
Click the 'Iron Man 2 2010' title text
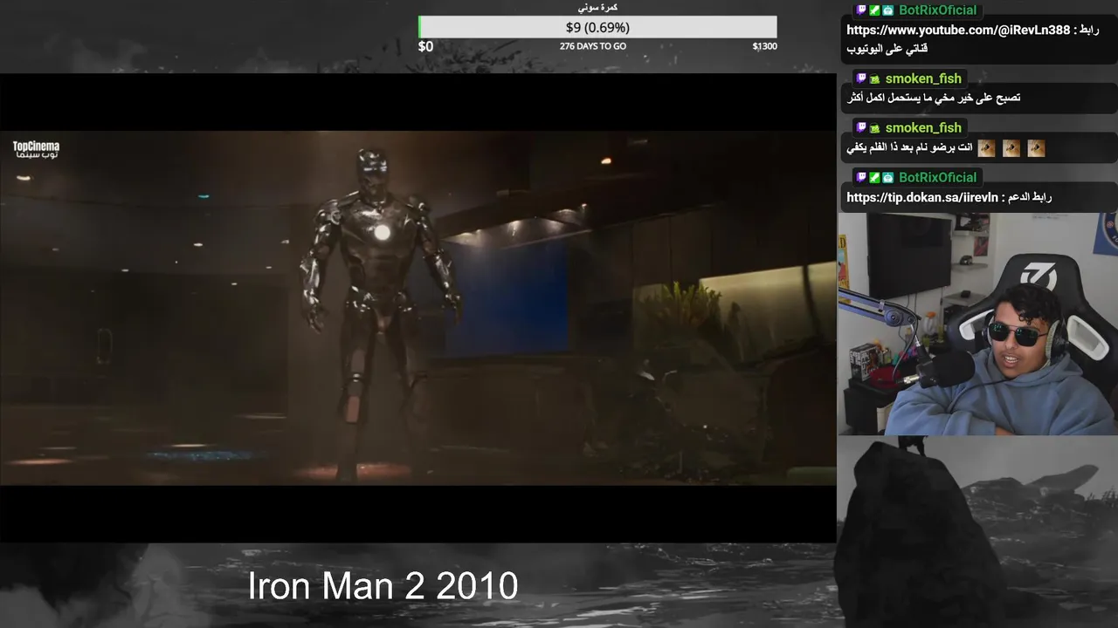(383, 586)
